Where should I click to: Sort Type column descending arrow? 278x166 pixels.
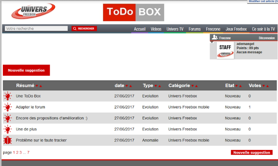tap(156, 86)
